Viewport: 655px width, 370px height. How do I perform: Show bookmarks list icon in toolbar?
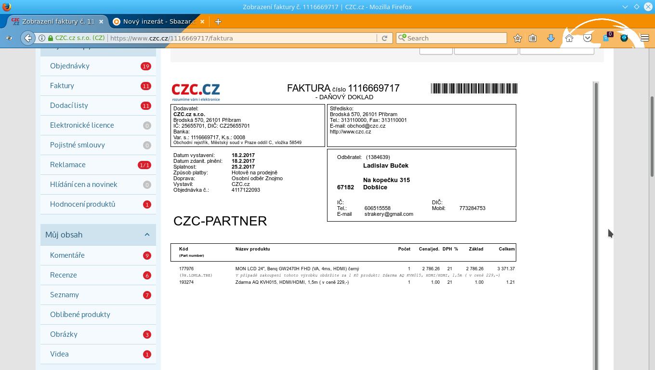[533, 38]
